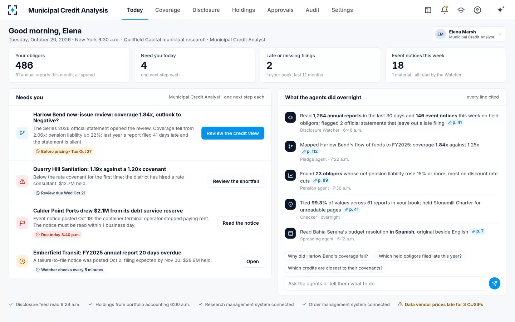Focus the Ask the agents input field
This screenshot has width=515, height=322.
385,283
